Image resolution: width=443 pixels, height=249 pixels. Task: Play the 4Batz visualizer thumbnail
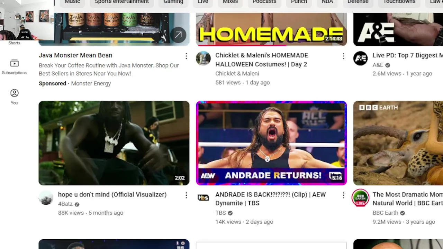pos(114,143)
